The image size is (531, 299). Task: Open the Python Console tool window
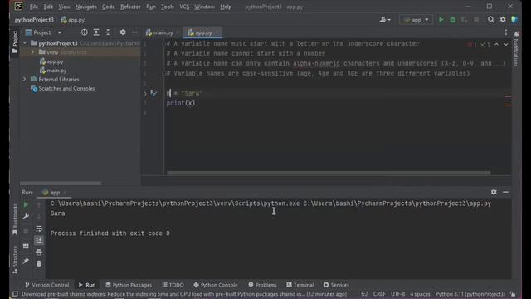coord(216,285)
